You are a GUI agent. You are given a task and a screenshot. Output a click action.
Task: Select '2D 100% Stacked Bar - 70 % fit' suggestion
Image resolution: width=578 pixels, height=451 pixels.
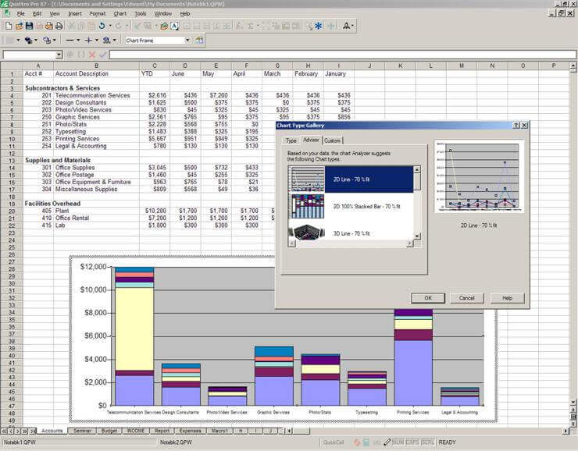pos(351,207)
